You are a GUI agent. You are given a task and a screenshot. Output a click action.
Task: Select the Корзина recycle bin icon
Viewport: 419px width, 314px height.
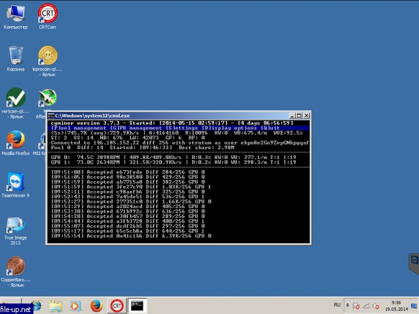coord(16,59)
